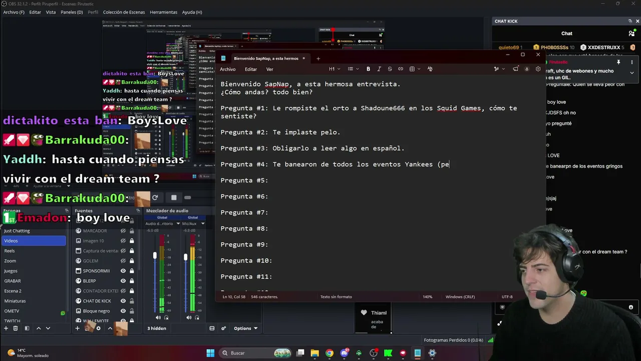Hide the BLERP source
This screenshot has width=641, height=361.
123,281
